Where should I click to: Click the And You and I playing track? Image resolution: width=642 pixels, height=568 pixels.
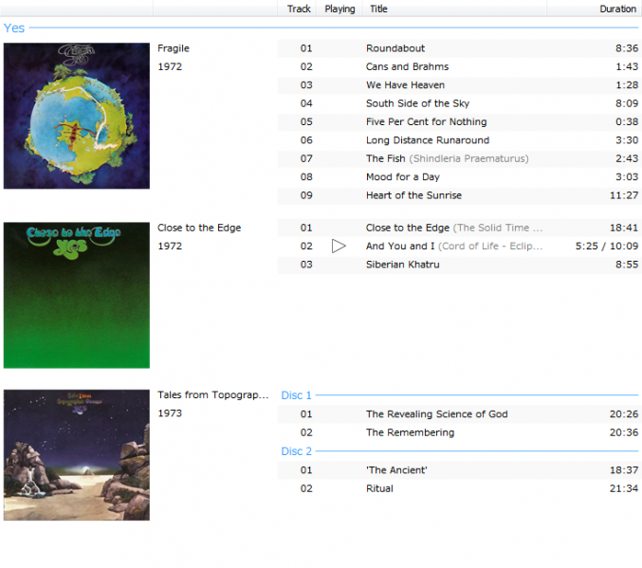tap(455, 247)
